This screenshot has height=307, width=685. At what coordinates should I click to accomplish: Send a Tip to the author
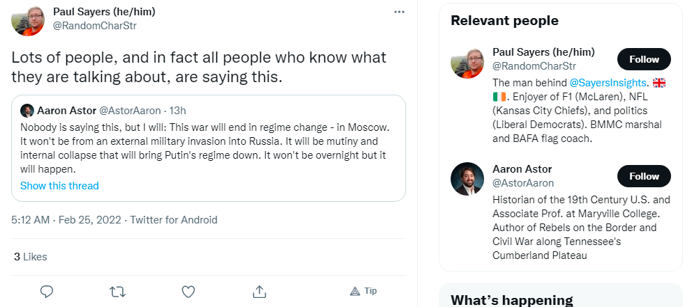[363, 291]
